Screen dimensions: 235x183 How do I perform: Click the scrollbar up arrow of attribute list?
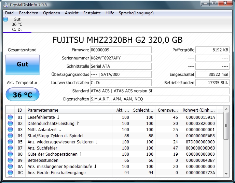click(226, 109)
